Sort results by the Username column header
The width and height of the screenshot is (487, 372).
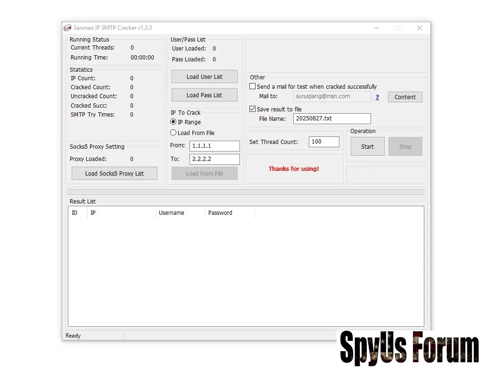(180, 213)
